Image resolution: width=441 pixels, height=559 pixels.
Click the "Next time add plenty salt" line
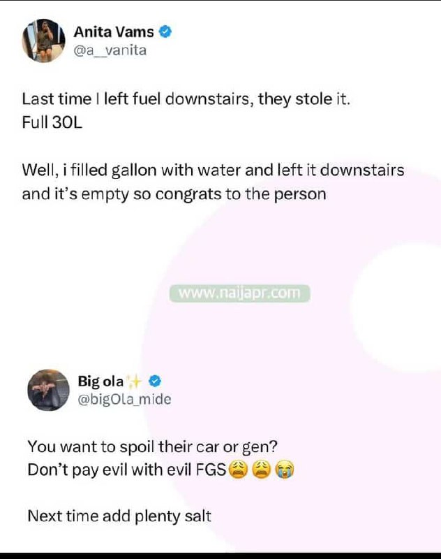119,516
